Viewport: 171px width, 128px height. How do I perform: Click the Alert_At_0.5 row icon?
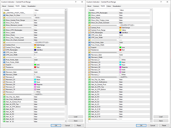click(x=90, y=112)
